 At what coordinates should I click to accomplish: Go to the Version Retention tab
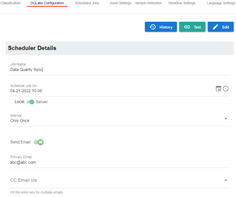click(148, 3)
